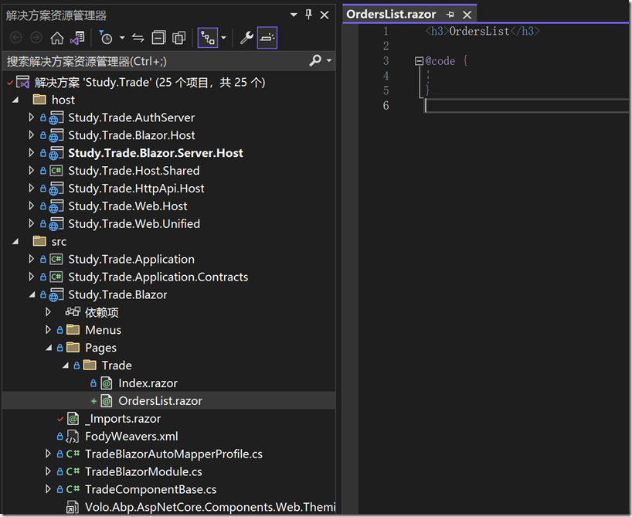Toggle the Preview Selected Items button

point(267,38)
